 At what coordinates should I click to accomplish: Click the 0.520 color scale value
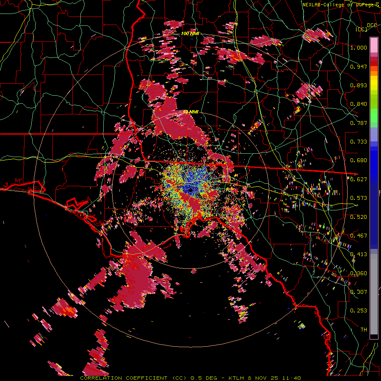pos(359,217)
